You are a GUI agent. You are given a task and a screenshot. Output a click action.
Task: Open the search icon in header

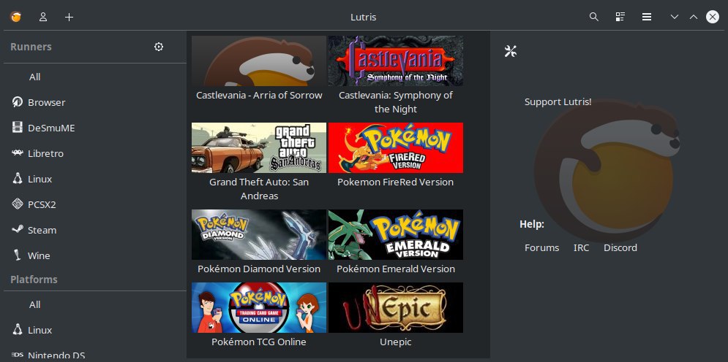[x=594, y=17]
